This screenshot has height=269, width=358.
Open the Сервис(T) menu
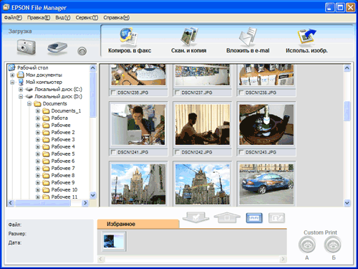pyautogui.click(x=87, y=17)
